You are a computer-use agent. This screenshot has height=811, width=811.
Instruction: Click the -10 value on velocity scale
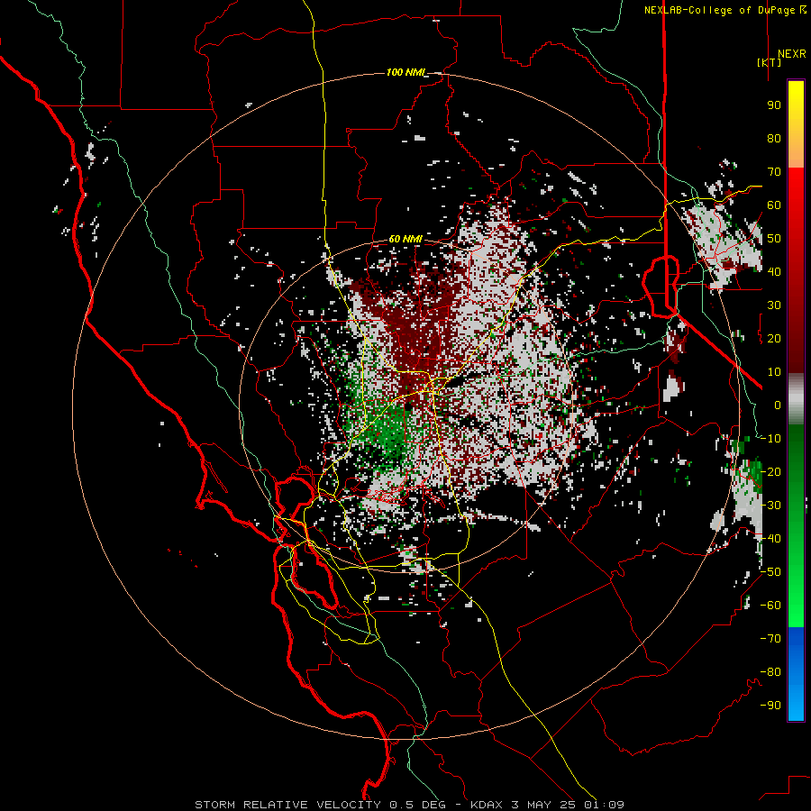(770, 439)
